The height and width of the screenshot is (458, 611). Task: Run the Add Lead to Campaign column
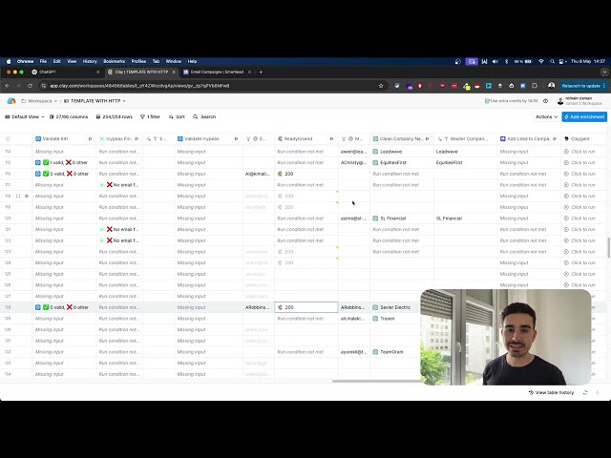click(555, 138)
